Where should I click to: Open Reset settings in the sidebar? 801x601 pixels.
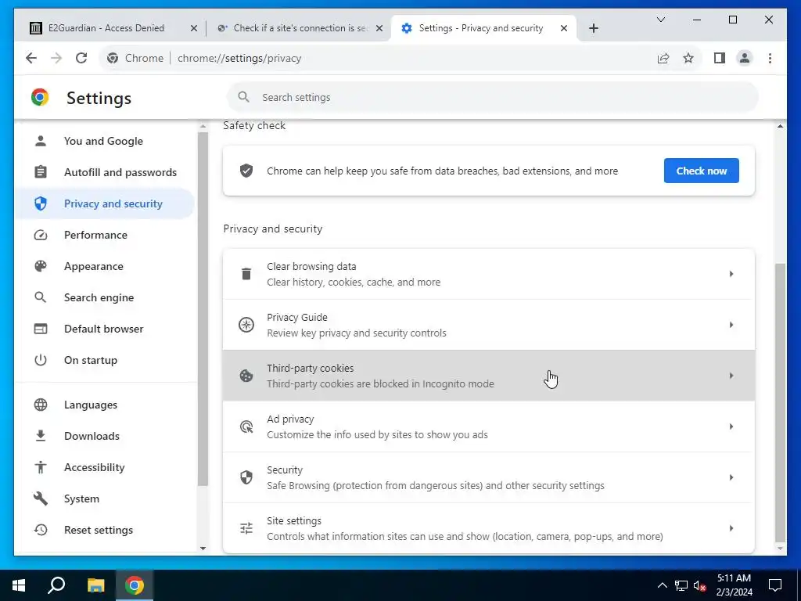104,530
